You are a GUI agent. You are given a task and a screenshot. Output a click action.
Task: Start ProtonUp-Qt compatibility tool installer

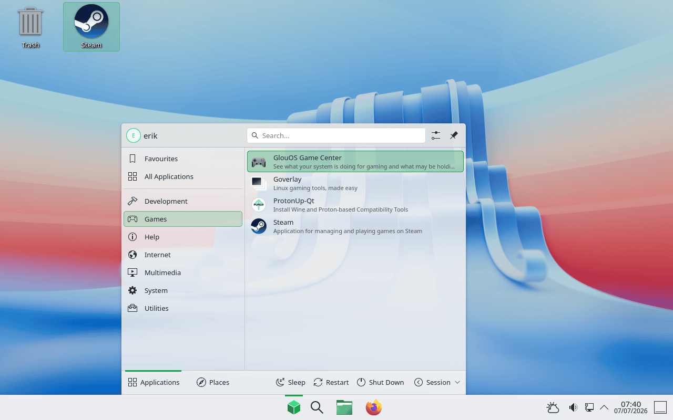[355, 205]
